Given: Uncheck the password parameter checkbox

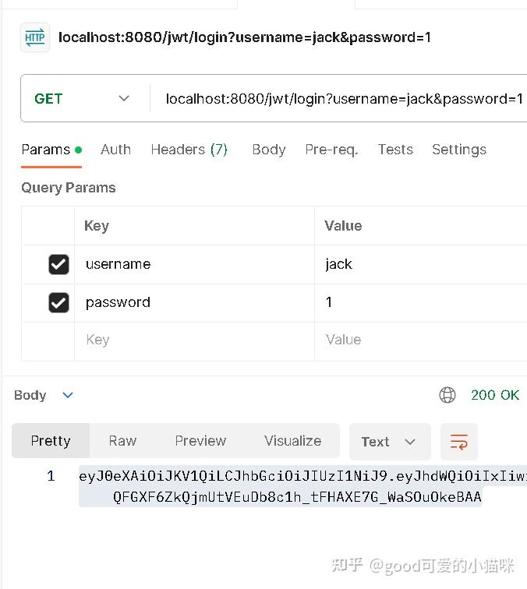Looking at the screenshot, I should pyautogui.click(x=58, y=302).
